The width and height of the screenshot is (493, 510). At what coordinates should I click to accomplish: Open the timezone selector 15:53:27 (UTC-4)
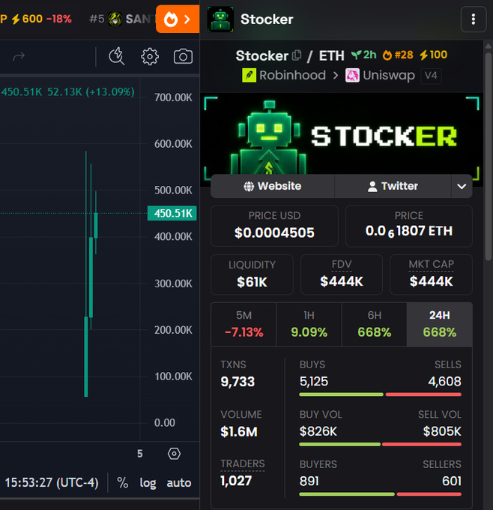pyautogui.click(x=52, y=482)
